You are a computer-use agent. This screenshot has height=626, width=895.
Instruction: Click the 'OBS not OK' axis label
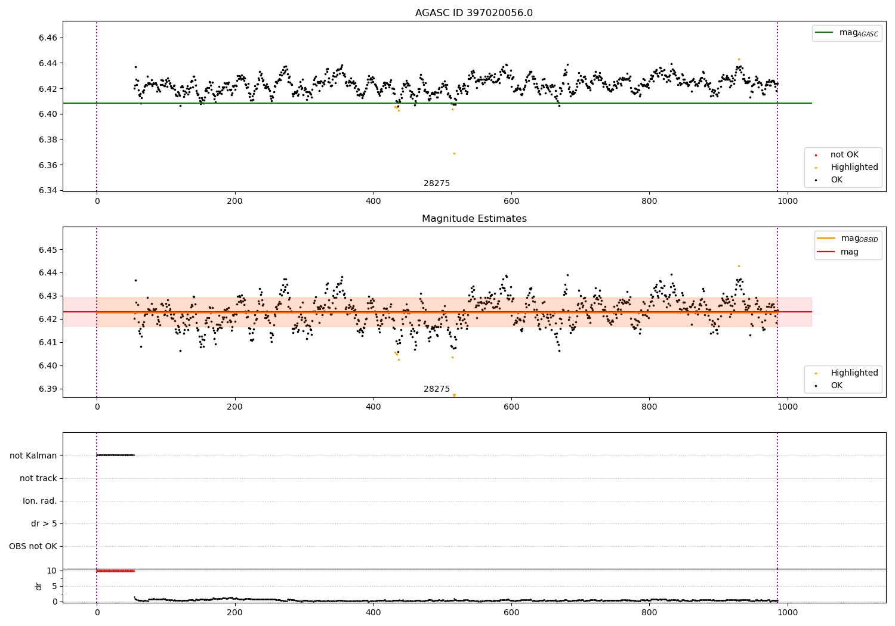[x=33, y=546]
